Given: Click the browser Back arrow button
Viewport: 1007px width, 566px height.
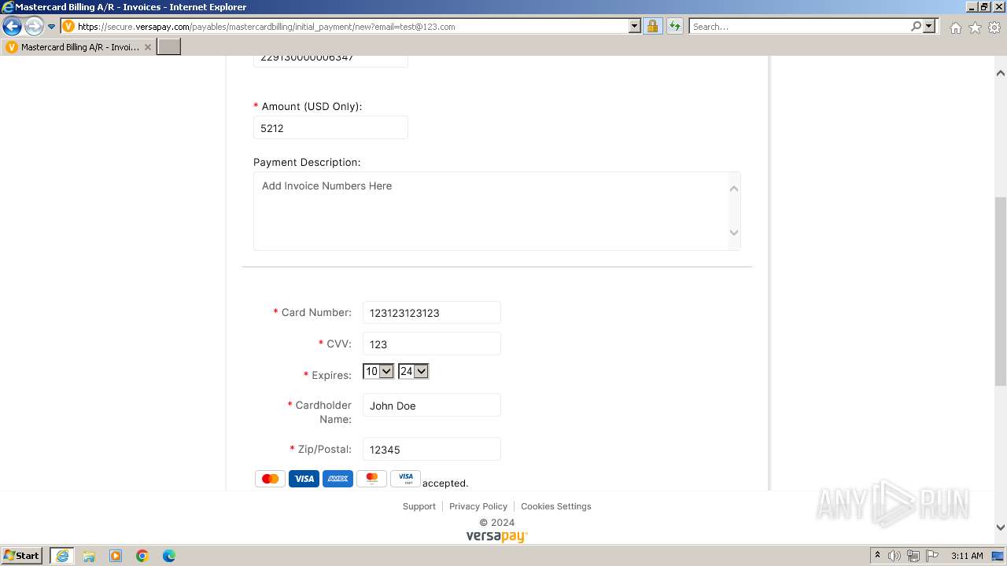Looking at the screenshot, I should pyautogui.click(x=12, y=27).
